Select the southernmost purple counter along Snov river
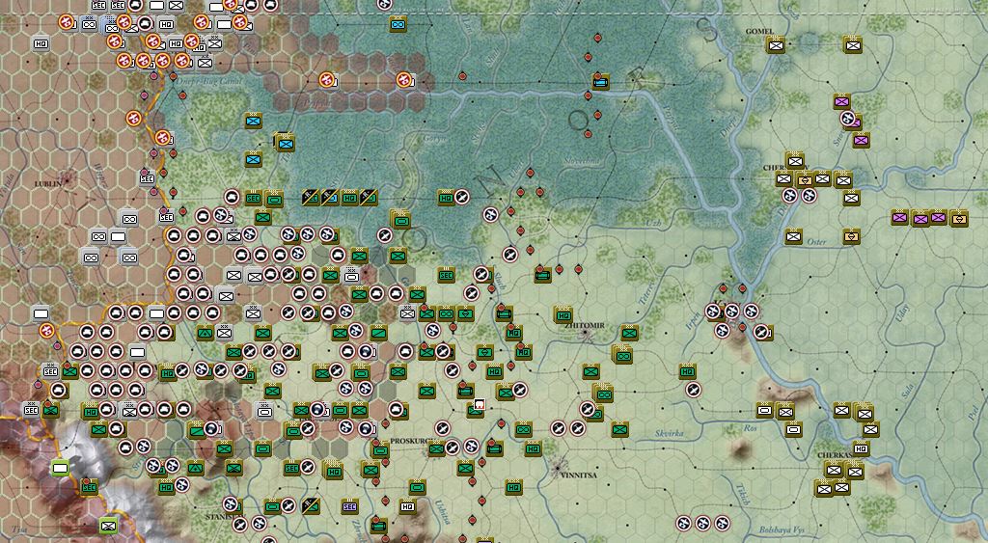The width and height of the screenshot is (988, 543). (861, 140)
